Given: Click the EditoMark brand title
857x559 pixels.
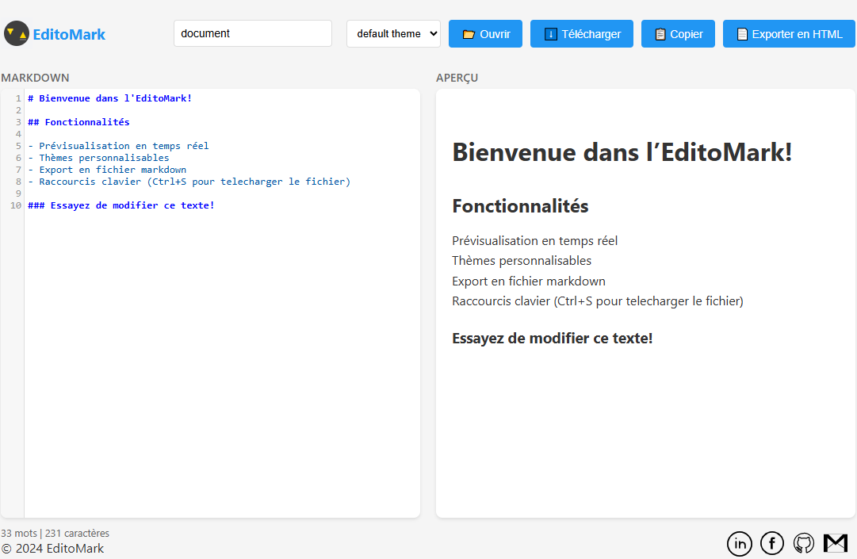Looking at the screenshot, I should pos(69,34).
